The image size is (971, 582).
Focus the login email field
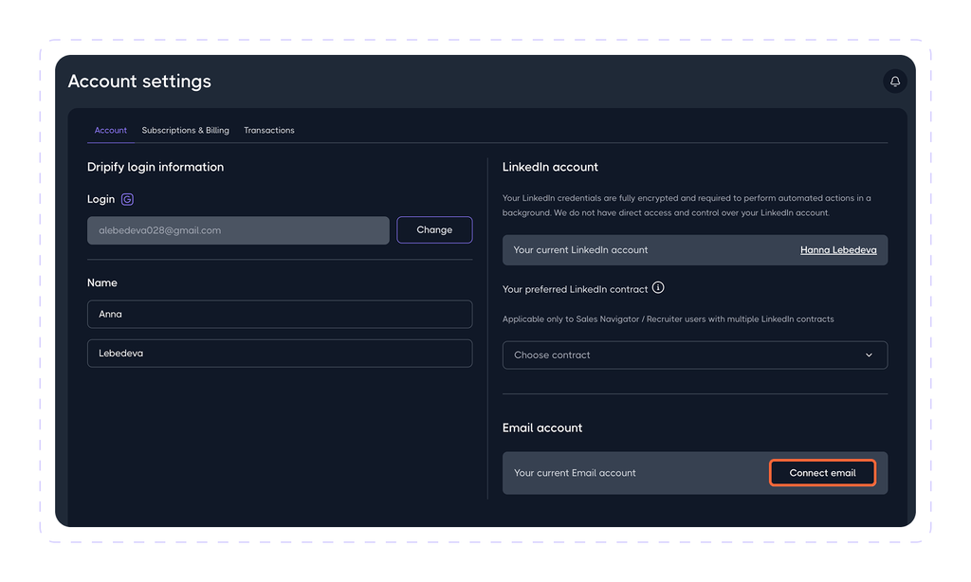[238, 230]
